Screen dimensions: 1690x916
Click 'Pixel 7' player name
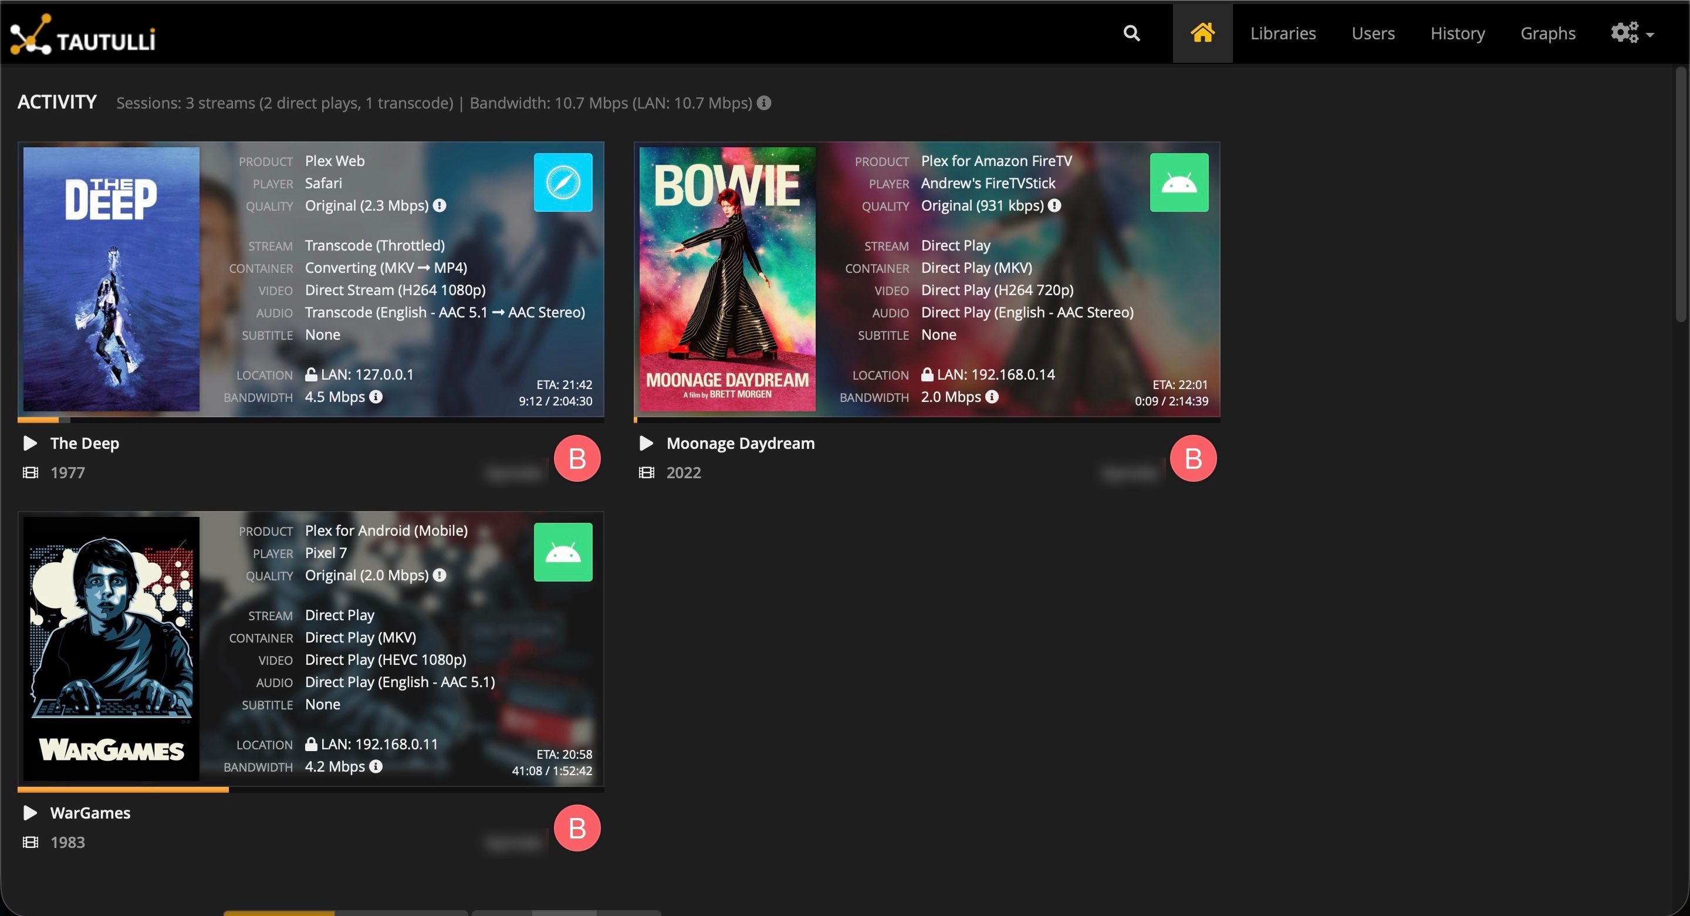pos(326,553)
